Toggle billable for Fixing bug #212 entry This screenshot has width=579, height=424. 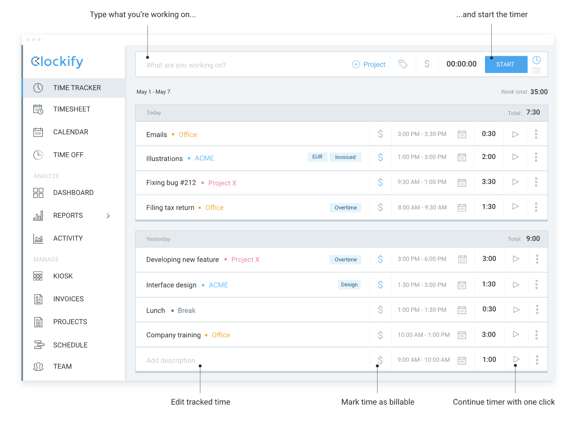tap(380, 182)
